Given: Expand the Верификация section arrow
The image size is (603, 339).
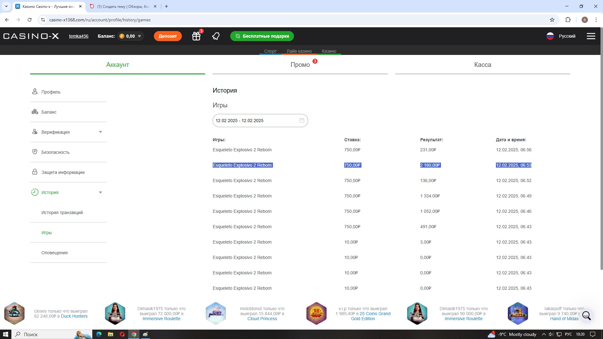Looking at the screenshot, I should (100, 132).
